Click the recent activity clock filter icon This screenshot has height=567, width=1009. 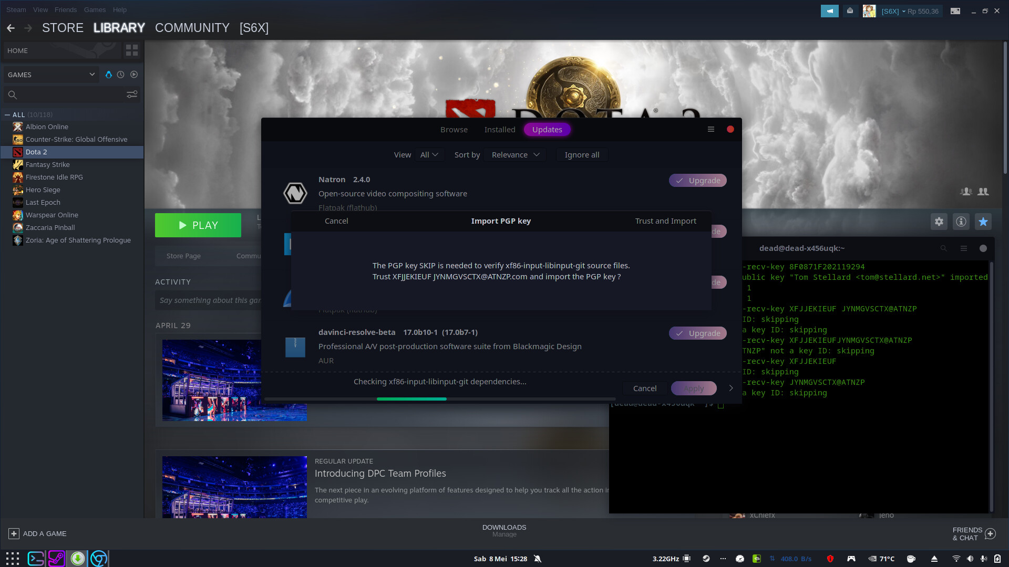click(x=121, y=75)
